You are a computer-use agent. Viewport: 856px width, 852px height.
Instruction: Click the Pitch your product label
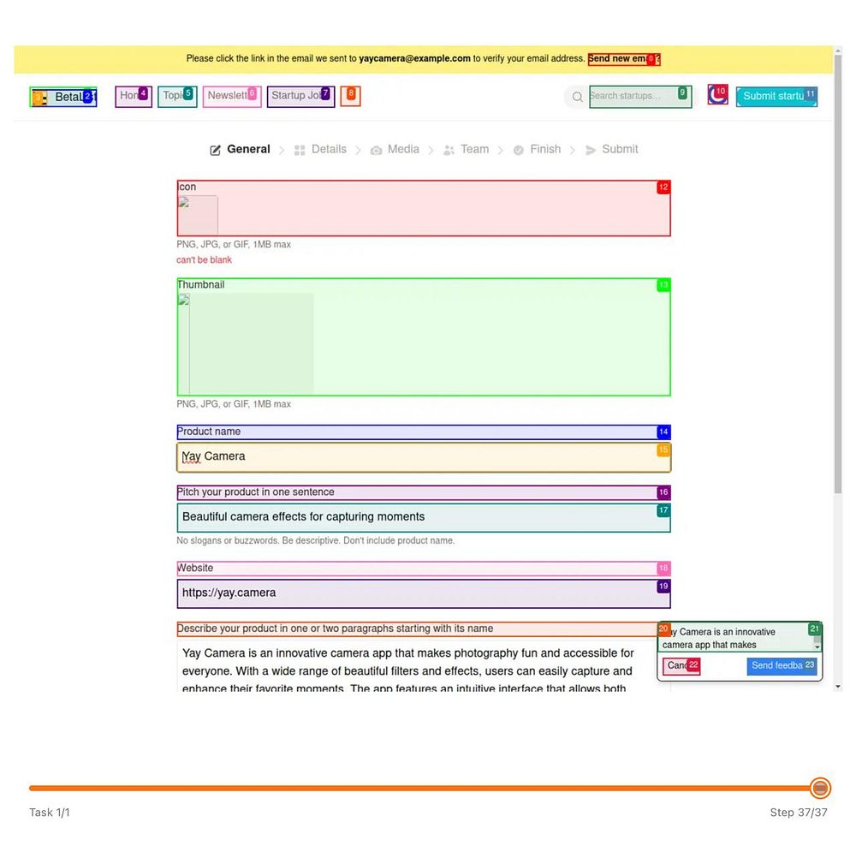point(424,492)
